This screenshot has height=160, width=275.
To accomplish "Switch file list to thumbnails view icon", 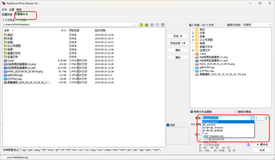I will coord(163,25).
